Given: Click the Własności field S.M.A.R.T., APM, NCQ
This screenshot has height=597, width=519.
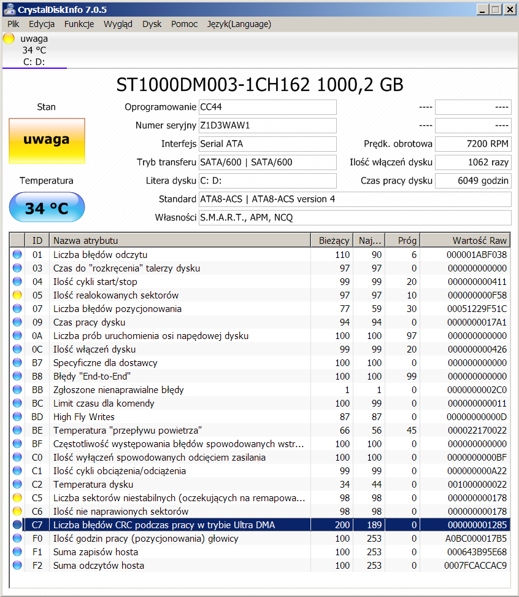Looking at the screenshot, I should click(355, 217).
